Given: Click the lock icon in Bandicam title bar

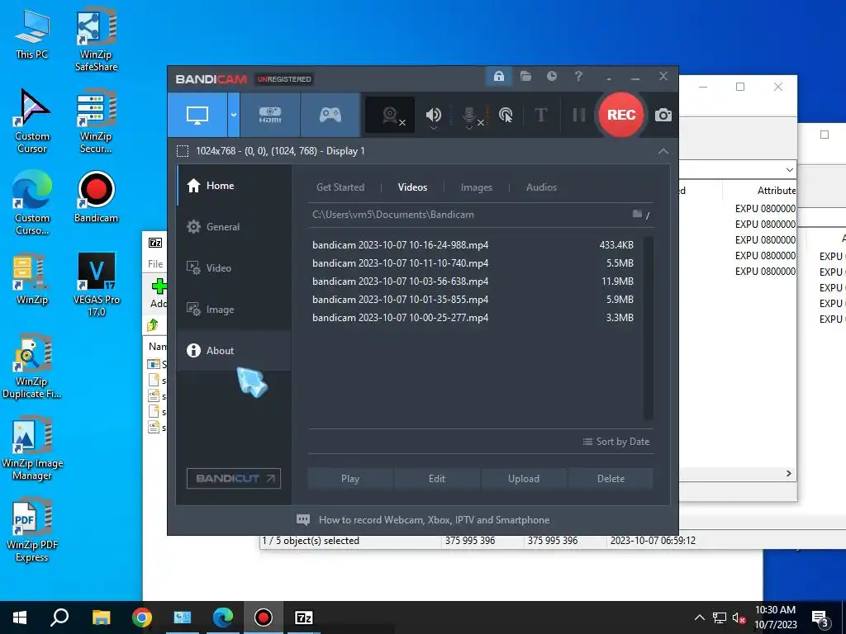Looking at the screenshot, I should 498,76.
